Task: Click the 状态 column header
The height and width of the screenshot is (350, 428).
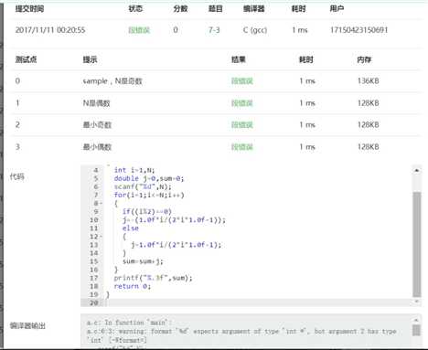Action: tap(135, 9)
